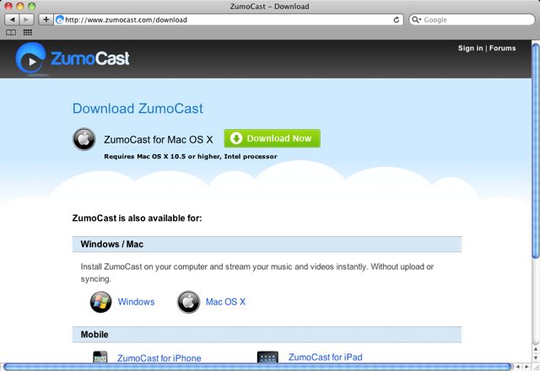The width and height of the screenshot is (540, 371).
Task: Select the Mobile section header
Action: (267, 335)
